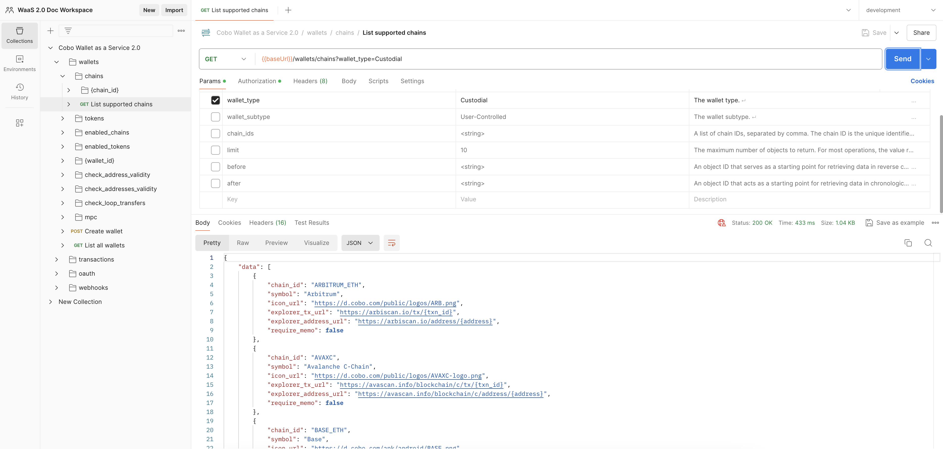
Task: Switch to the Headers (16) response tab
Action: click(268, 222)
